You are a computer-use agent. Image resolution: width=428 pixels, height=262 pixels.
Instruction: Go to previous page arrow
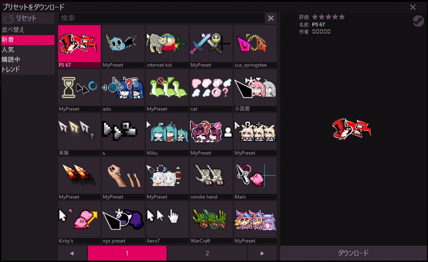point(72,253)
